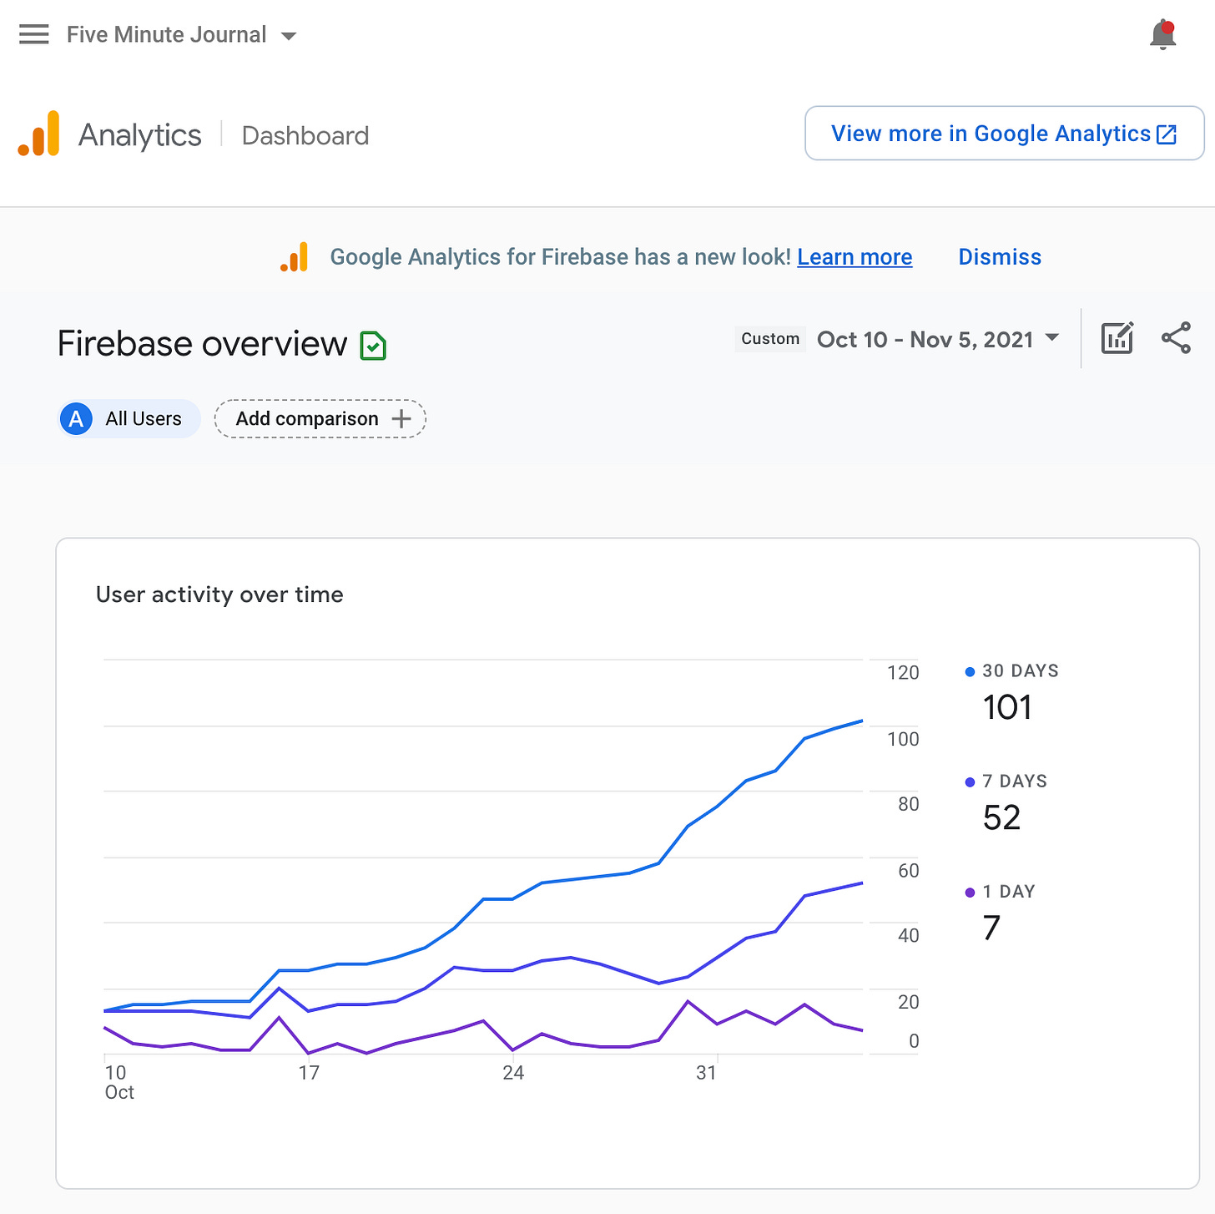The image size is (1215, 1214).
Task: Click the 60 y-axis label
Action: pos(909,871)
